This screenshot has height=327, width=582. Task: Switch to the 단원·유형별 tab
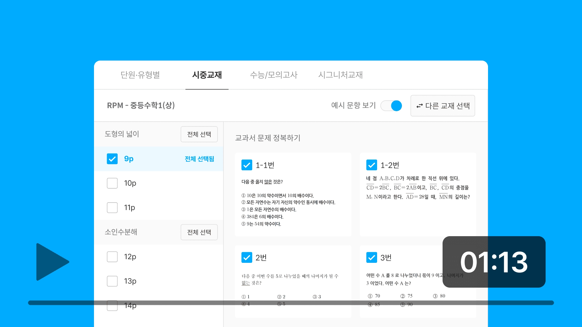coord(140,75)
